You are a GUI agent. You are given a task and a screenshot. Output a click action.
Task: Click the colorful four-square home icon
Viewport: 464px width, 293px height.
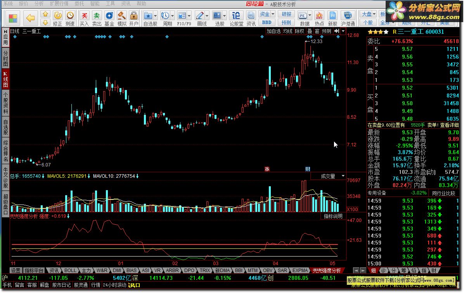13,18
